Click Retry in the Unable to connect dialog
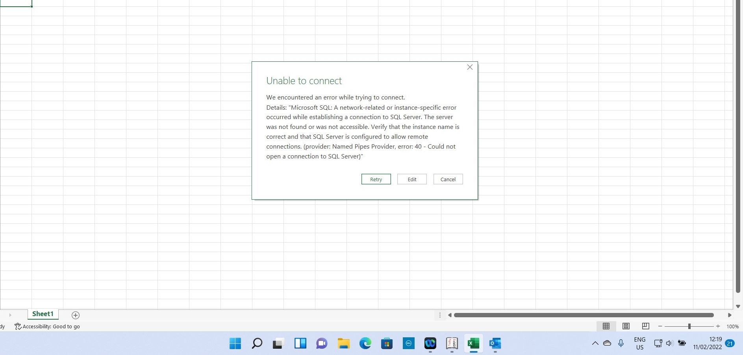 376,179
